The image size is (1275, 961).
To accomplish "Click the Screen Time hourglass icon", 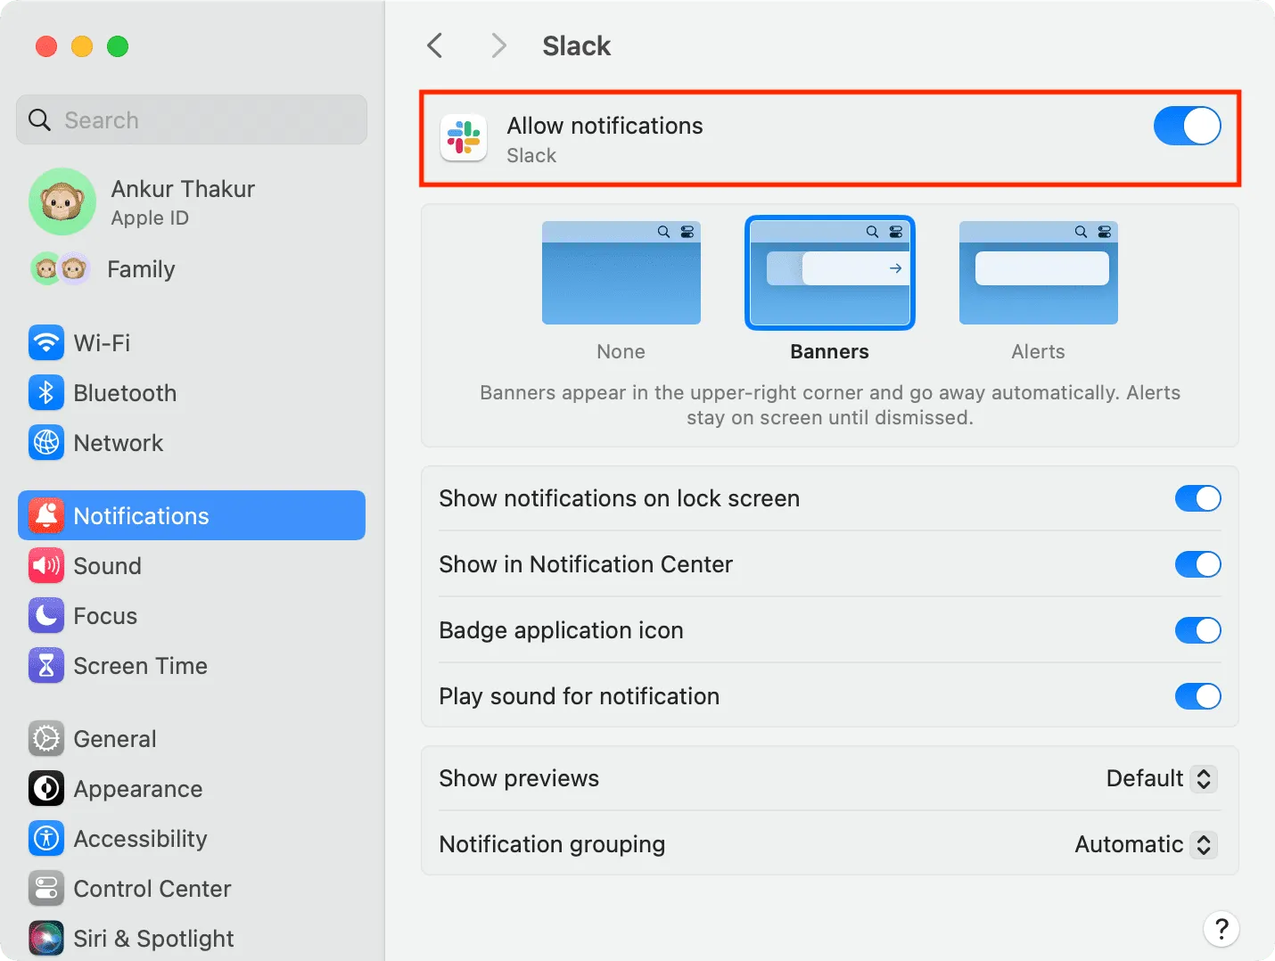I will (x=46, y=665).
